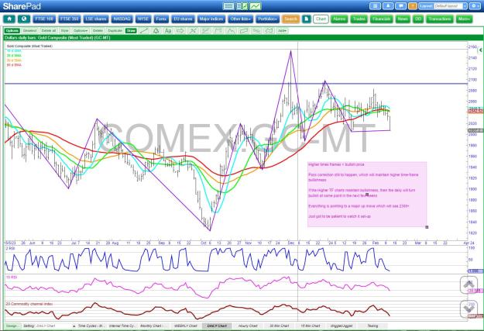This screenshot has height=331, width=484.
Task: Go to the Home page icon
Action: (x=9, y=19)
